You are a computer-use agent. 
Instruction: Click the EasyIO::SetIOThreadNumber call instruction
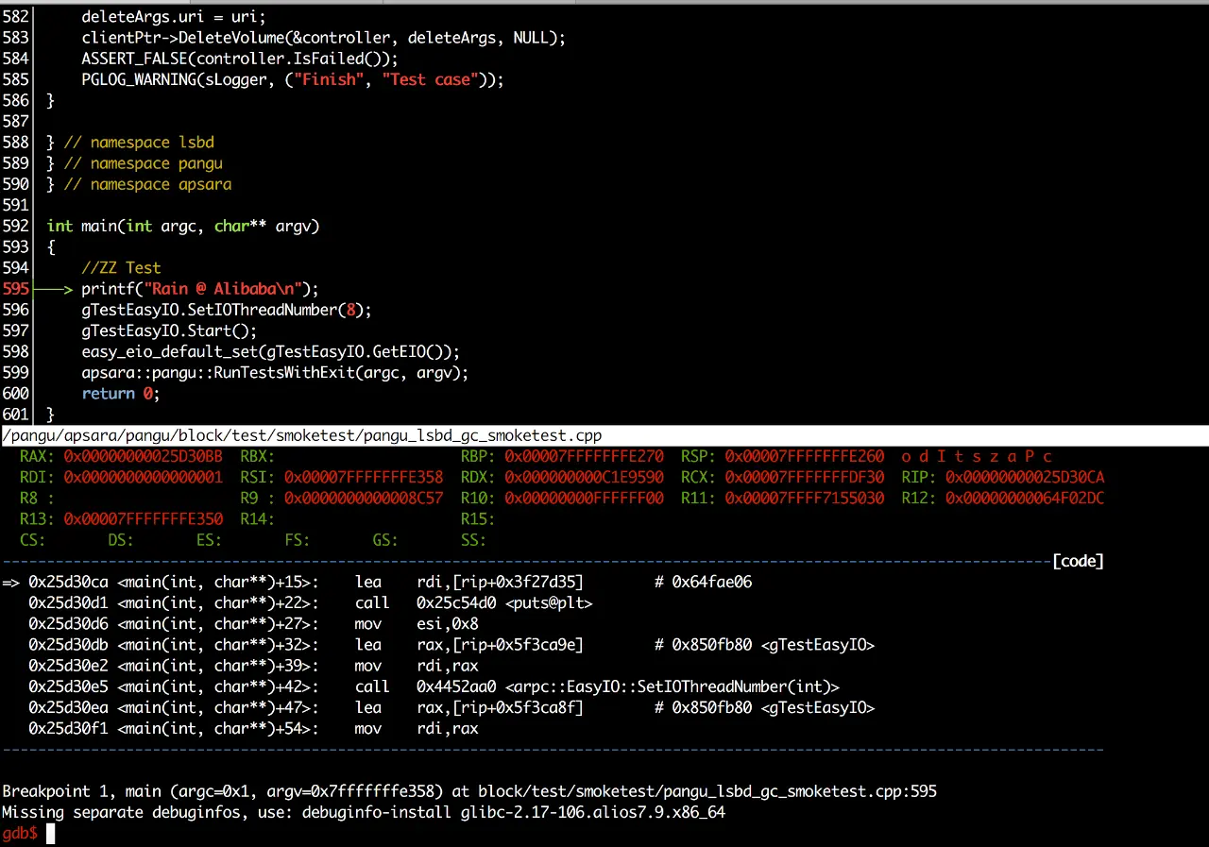[x=597, y=687]
